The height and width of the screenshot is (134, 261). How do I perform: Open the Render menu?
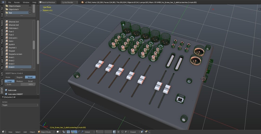(x=17, y=2)
